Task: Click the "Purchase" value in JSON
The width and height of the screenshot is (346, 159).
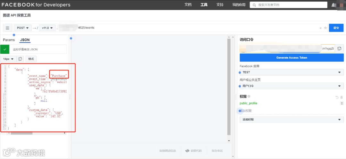Action: 59,76
